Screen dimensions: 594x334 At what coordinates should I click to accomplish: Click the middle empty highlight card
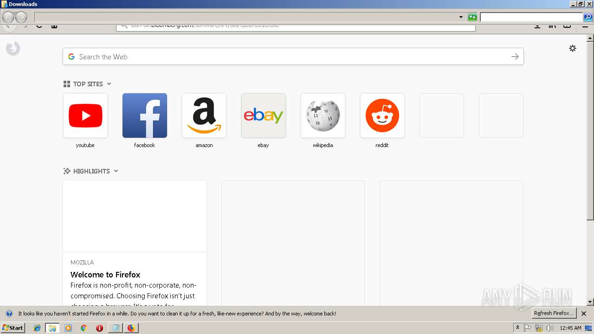[293, 243]
